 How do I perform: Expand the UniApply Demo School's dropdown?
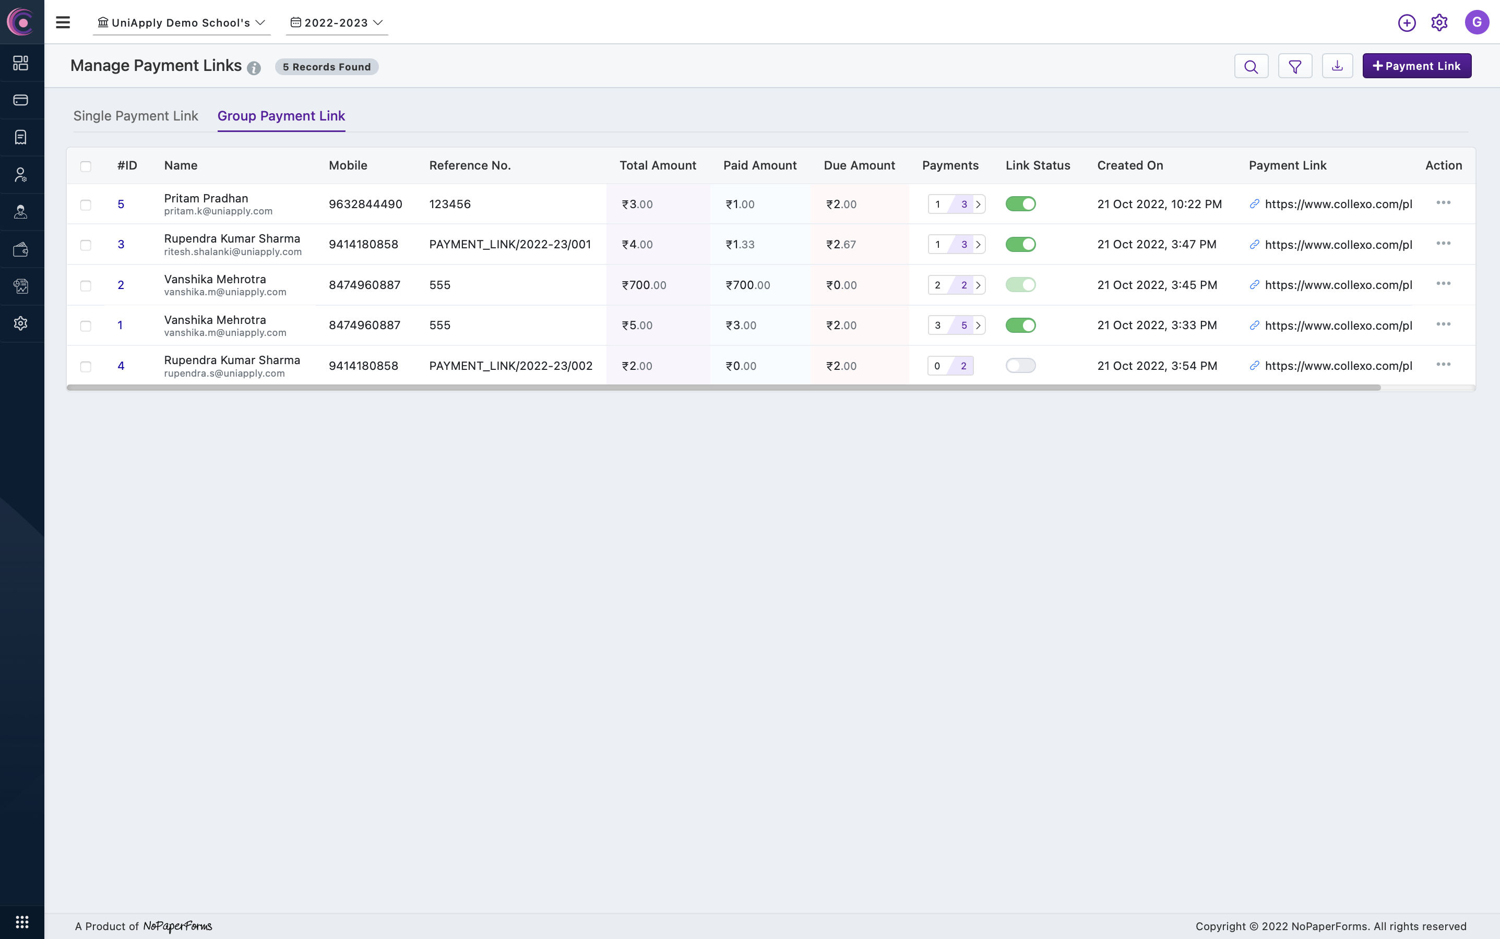(x=182, y=23)
